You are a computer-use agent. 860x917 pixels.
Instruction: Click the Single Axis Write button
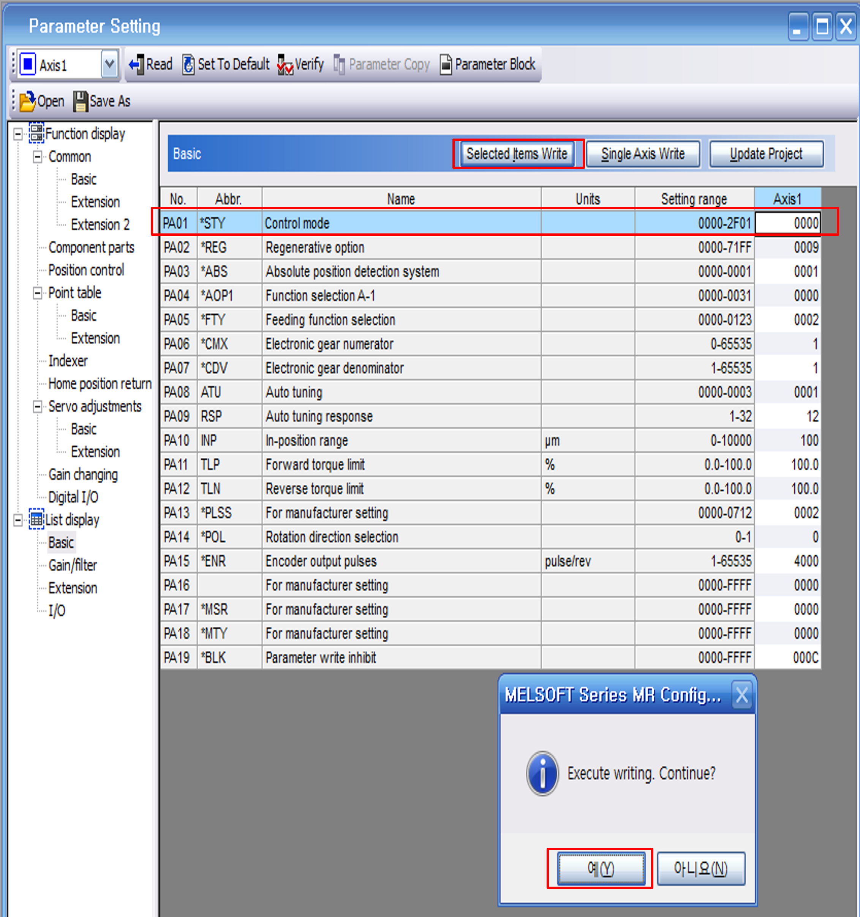coord(643,154)
